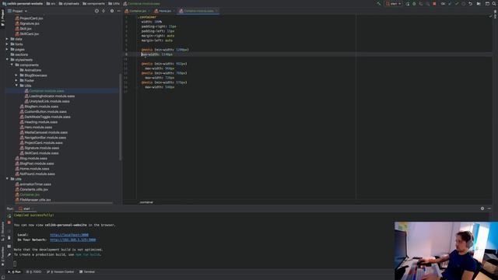Hide the Run panel with minus icon
The width and height of the screenshot is (498, 280).
point(489,208)
